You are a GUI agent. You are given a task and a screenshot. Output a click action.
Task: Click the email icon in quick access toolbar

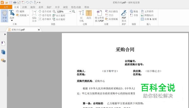pyautogui.click(x=19, y=2)
